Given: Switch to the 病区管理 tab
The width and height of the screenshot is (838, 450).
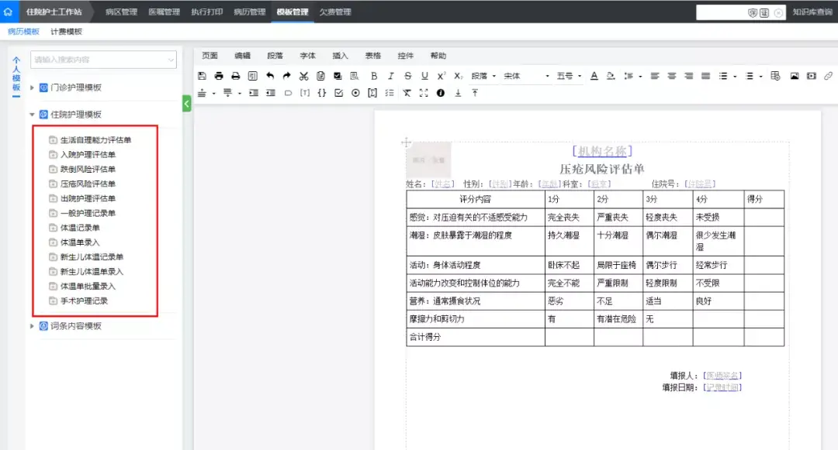Looking at the screenshot, I should (121, 12).
